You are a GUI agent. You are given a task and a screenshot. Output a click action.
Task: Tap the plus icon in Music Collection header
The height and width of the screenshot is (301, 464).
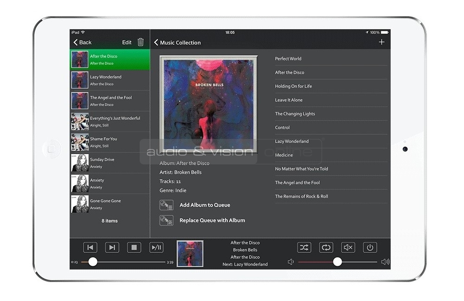[381, 42]
